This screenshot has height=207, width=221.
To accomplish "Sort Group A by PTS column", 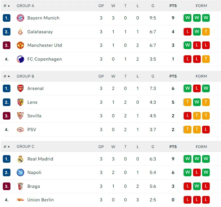I will coord(173,6).
